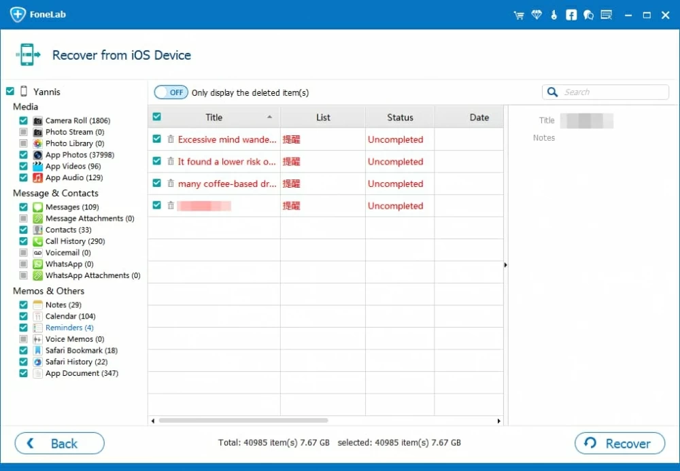Select Notes (29) in sidebar
This screenshot has width=680, height=471.
tap(63, 304)
